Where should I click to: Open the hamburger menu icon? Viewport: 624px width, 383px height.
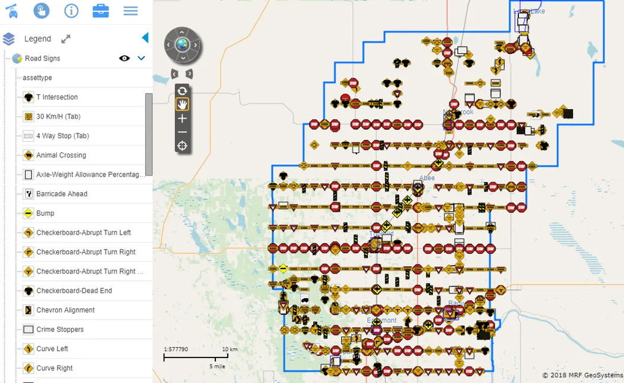[130, 11]
